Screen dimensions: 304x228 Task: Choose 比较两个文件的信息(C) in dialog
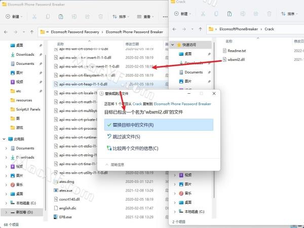pos(133,148)
